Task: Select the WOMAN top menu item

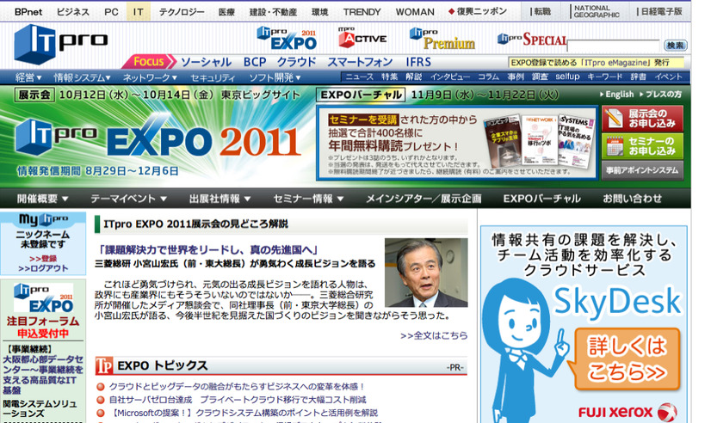Action: pos(415,12)
